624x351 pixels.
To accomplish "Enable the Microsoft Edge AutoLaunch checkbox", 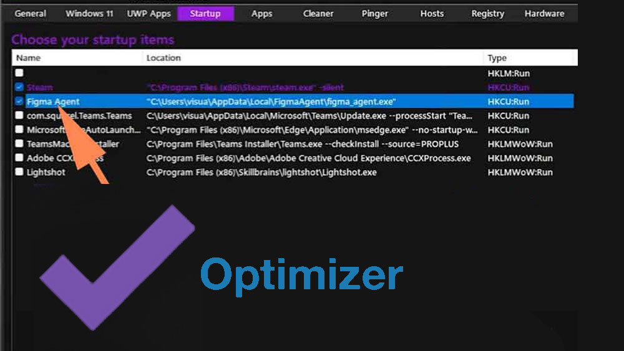I will [19, 130].
